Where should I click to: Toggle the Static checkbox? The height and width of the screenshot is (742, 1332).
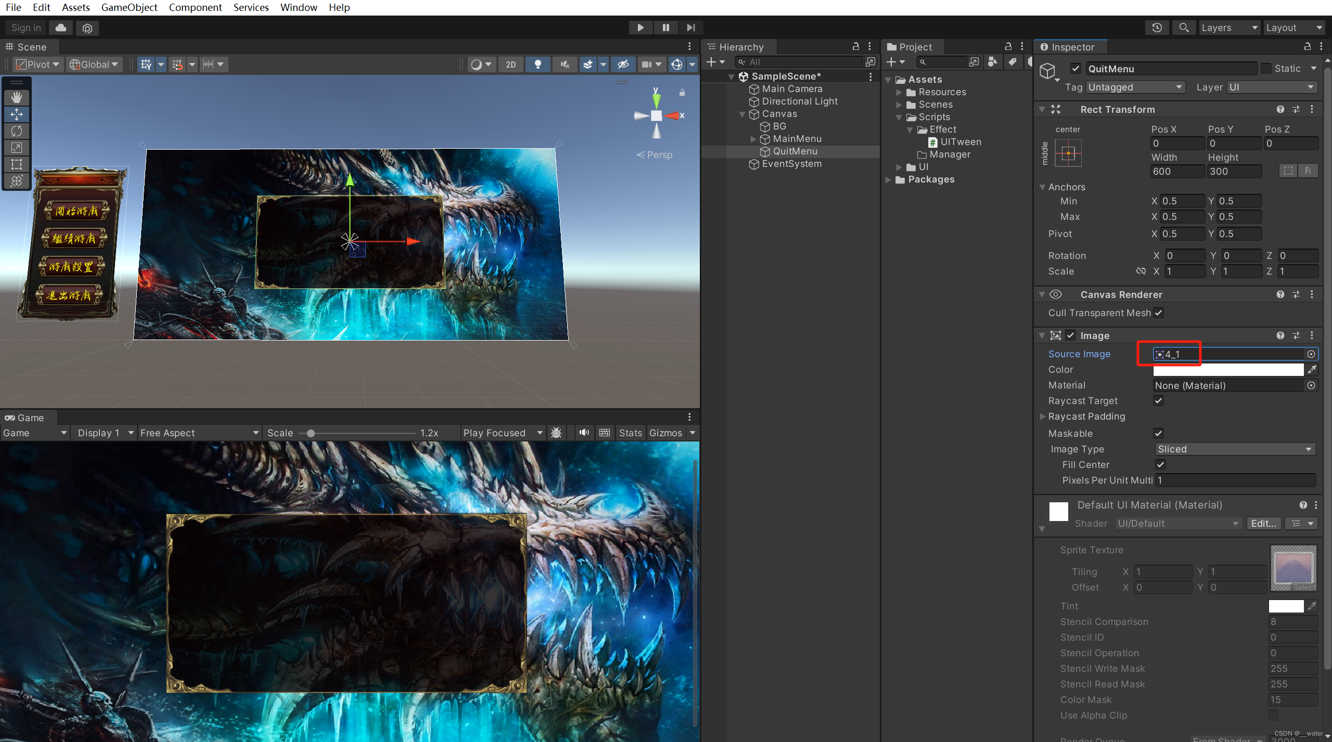1266,69
